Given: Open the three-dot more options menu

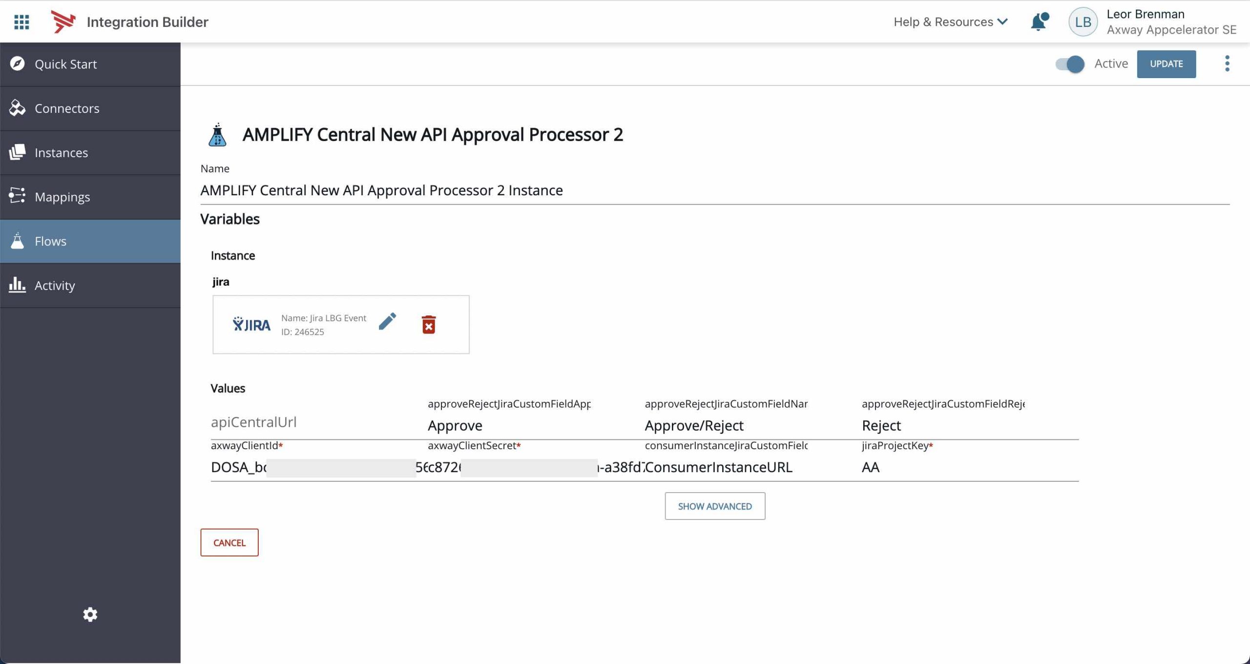Looking at the screenshot, I should point(1227,63).
